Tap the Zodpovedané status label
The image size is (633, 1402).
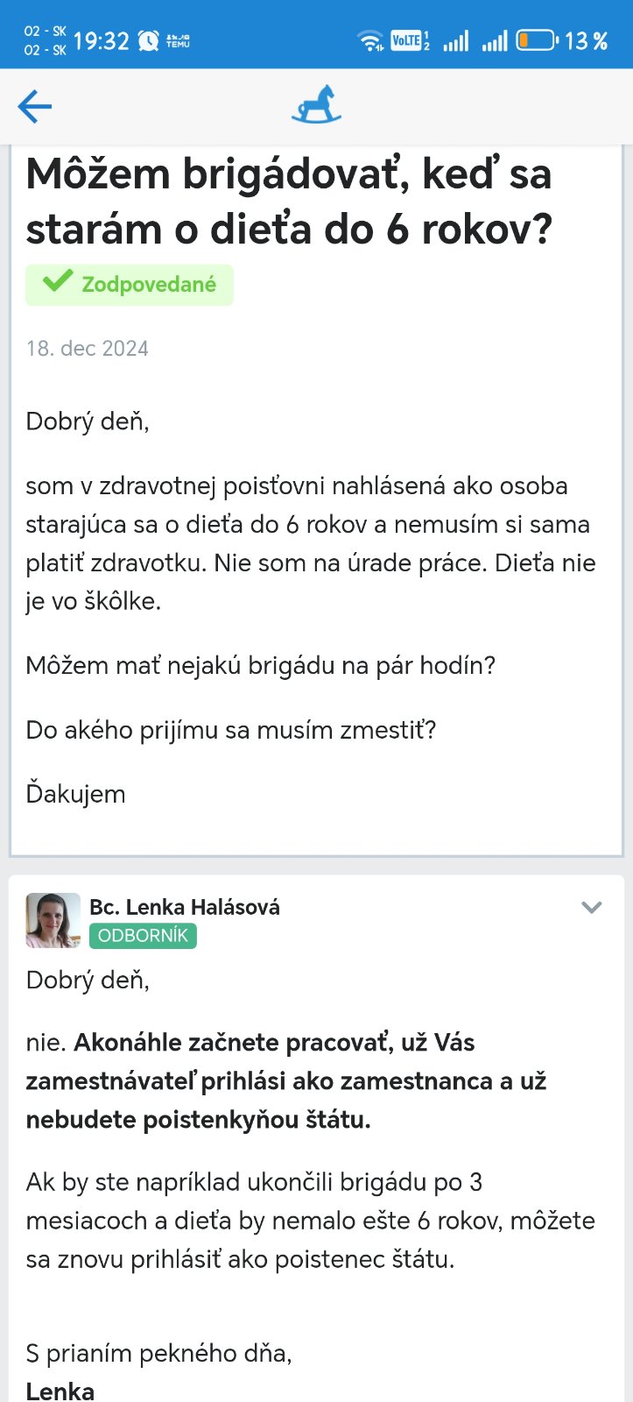(x=149, y=285)
